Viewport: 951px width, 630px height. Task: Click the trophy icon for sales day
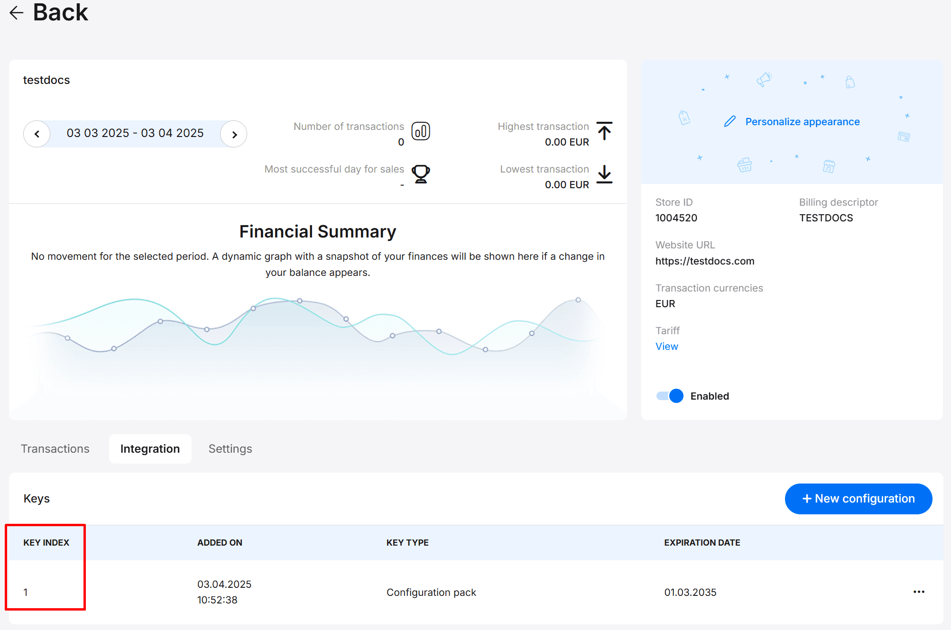click(x=420, y=174)
